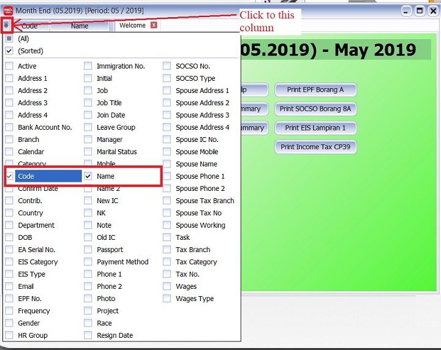The height and width of the screenshot is (350, 441).
Task: Enable the Department column checkbox
Action: (x=9, y=225)
